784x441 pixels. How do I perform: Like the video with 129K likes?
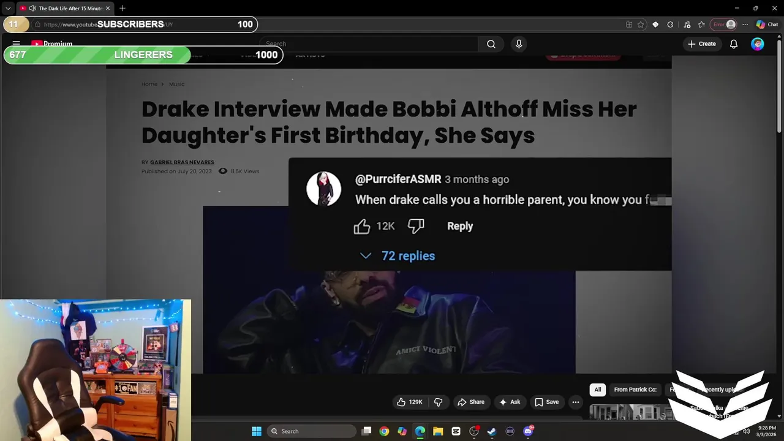(410, 402)
